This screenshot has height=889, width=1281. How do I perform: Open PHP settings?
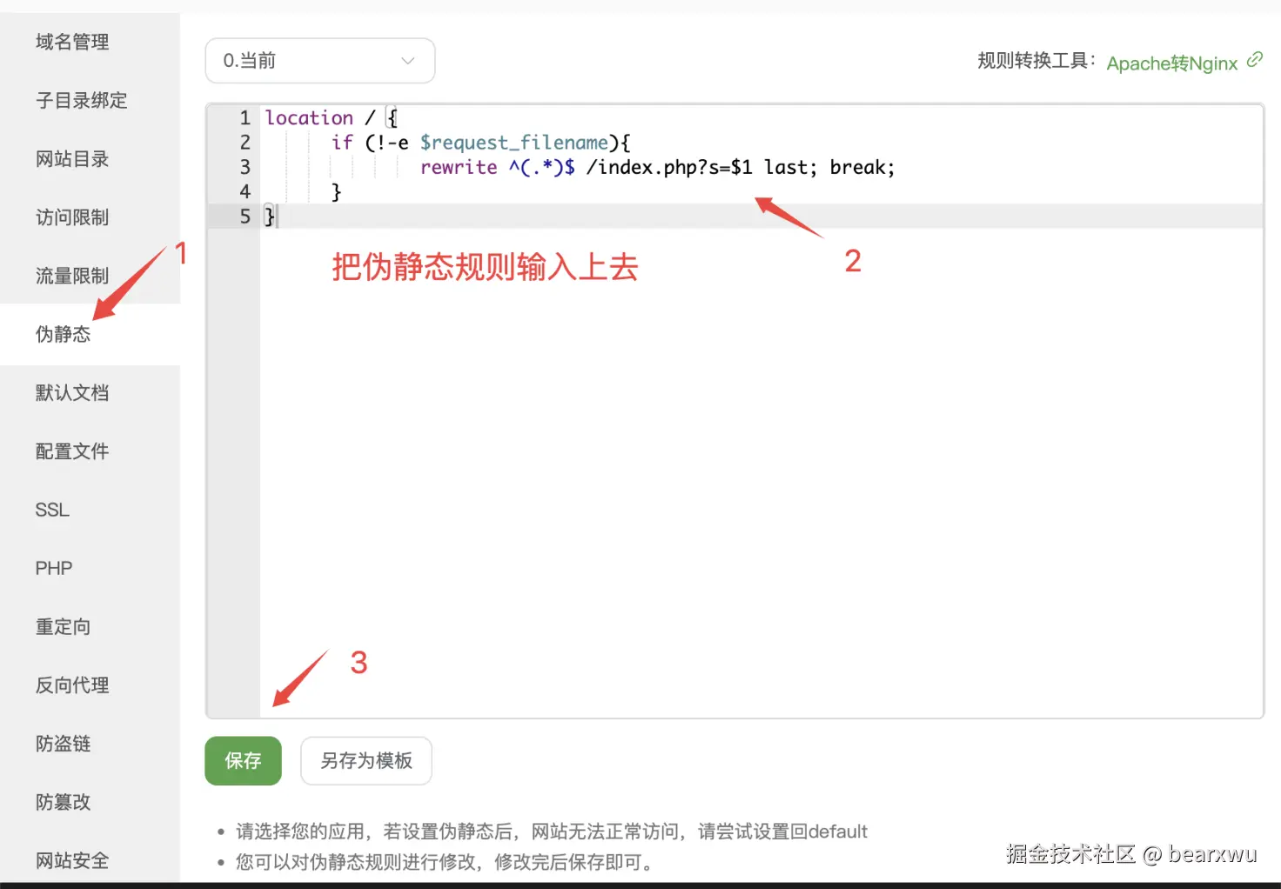[54, 568]
